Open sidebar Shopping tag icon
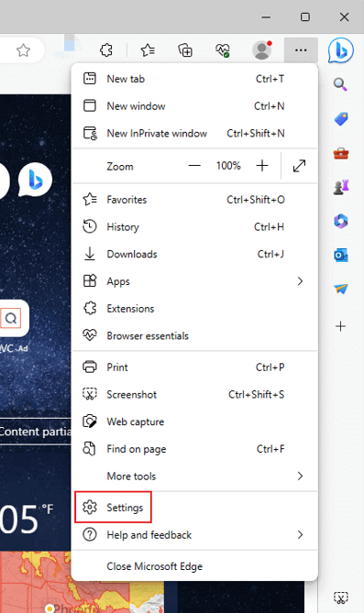The height and width of the screenshot is (613, 364). click(341, 119)
